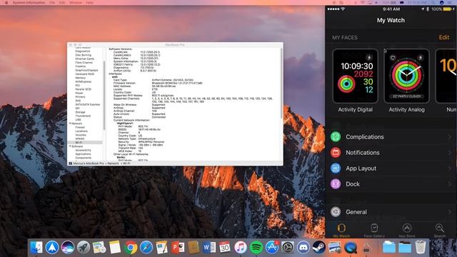Open the File menu

pos(52,3)
